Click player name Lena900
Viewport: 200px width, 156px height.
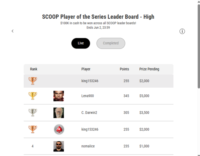(88, 96)
